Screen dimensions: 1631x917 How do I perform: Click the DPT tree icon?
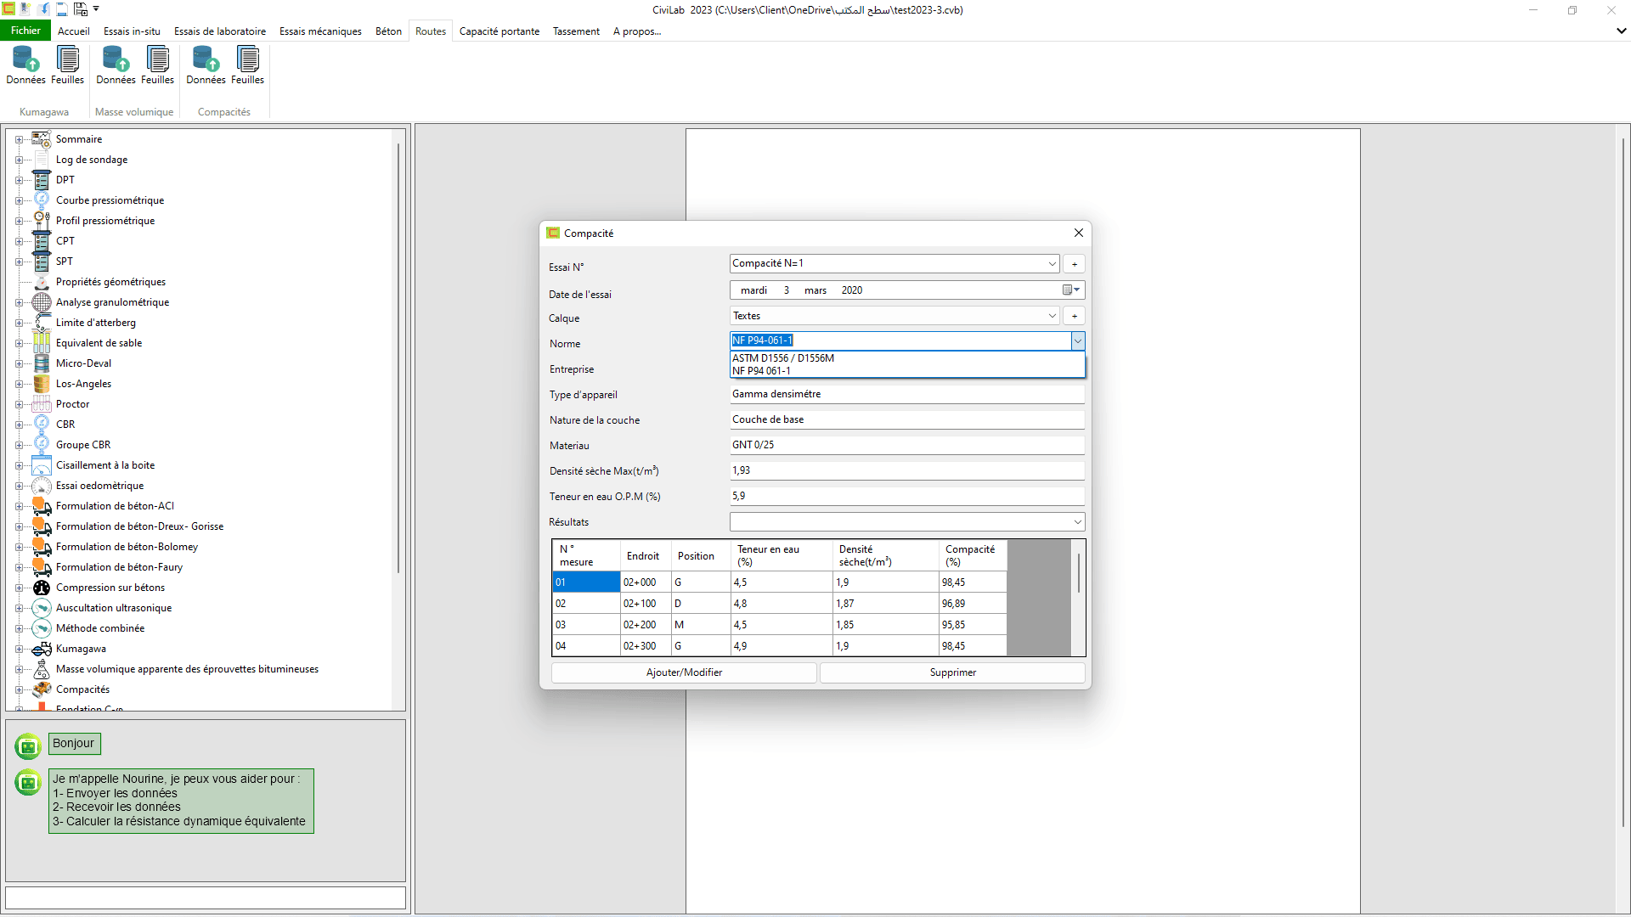(42, 180)
